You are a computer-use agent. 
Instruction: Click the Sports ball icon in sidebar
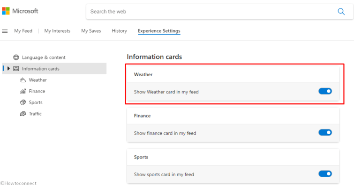[x=23, y=102]
